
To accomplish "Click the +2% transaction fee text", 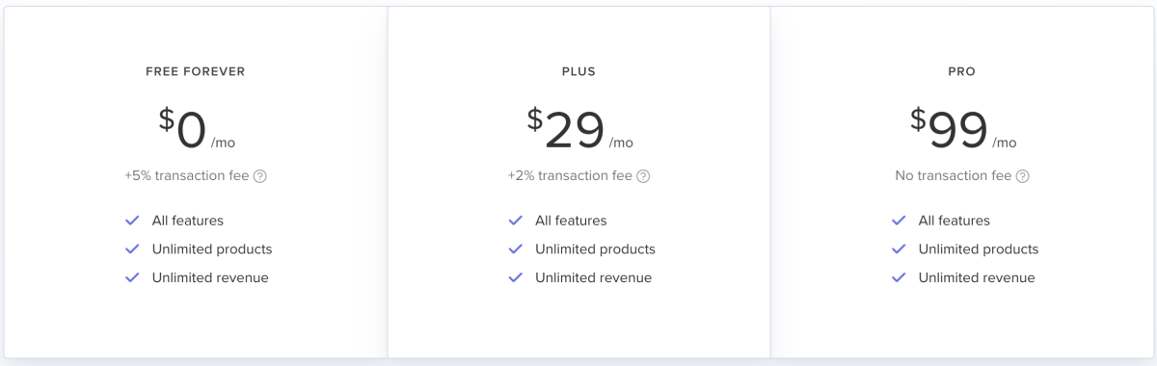I will pyautogui.click(x=570, y=176).
